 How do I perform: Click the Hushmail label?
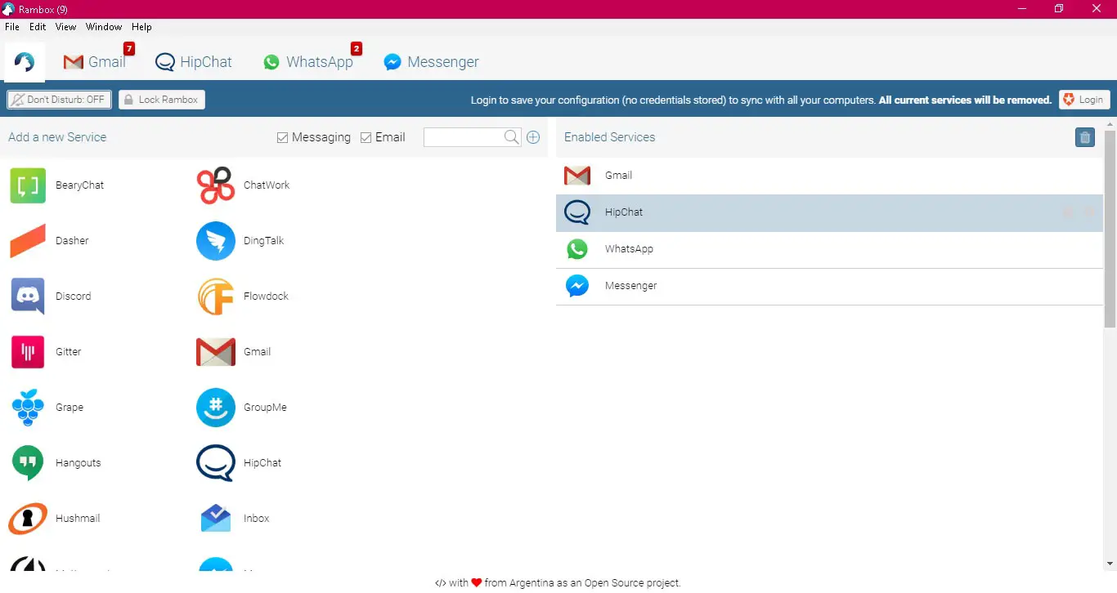(x=78, y=519)
